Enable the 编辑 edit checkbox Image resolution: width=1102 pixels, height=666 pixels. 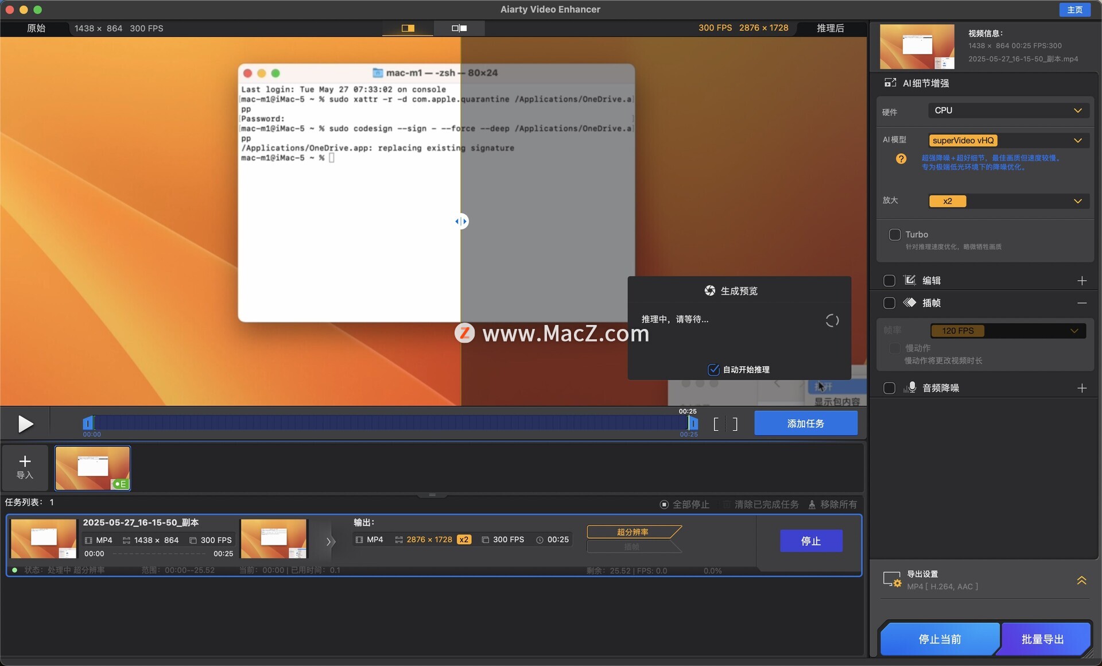point(890,281)
